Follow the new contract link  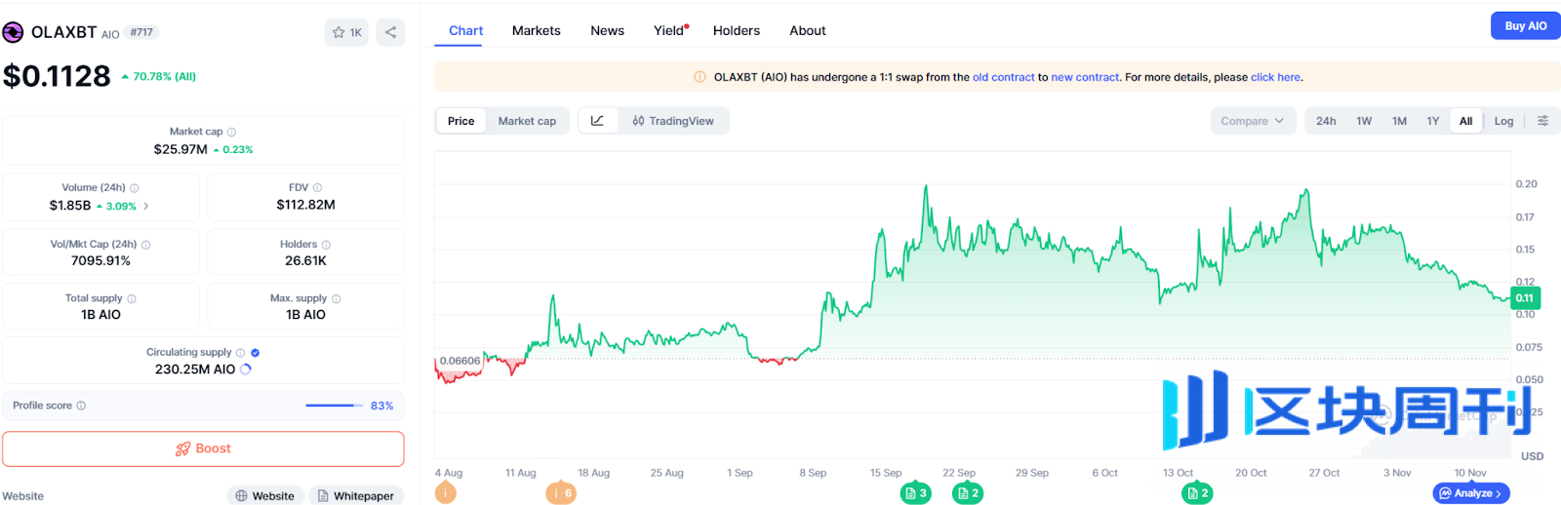tap(1085, 77)
